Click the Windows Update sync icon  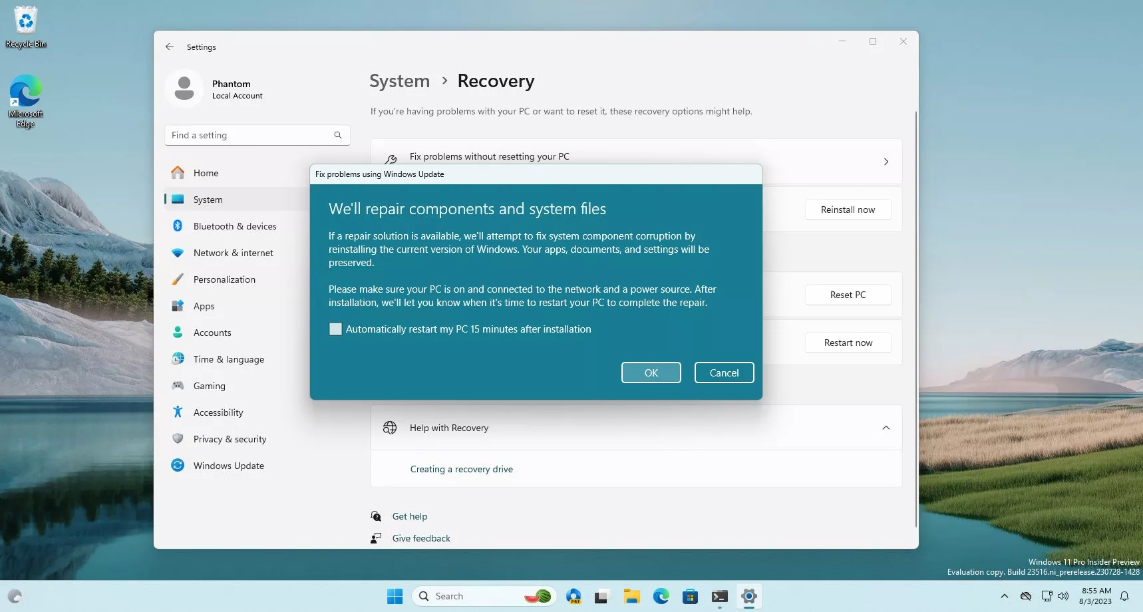(178, 466)
